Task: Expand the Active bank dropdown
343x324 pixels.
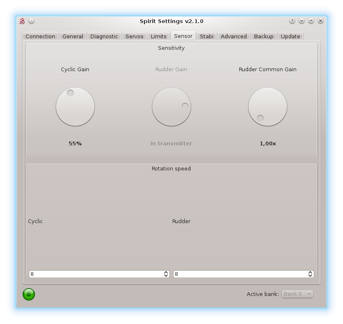Action: tap(297, 294)
